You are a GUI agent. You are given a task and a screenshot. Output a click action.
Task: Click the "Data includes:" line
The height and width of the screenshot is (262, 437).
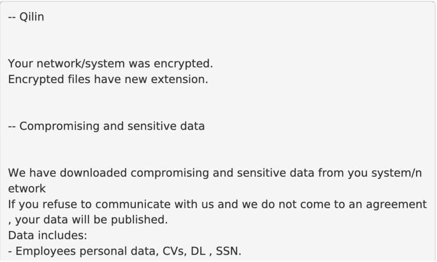[x=48, y=236]
